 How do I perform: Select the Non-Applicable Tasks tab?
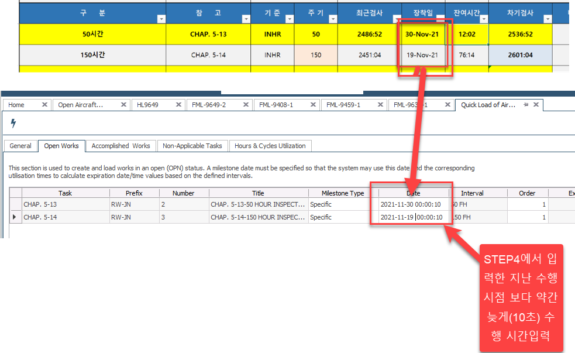(x=192, y=146)
